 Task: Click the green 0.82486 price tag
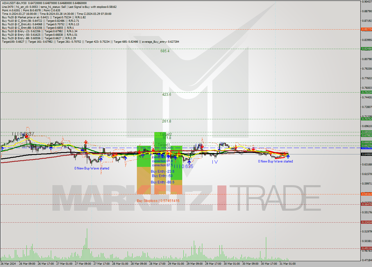tap(366, 49)
